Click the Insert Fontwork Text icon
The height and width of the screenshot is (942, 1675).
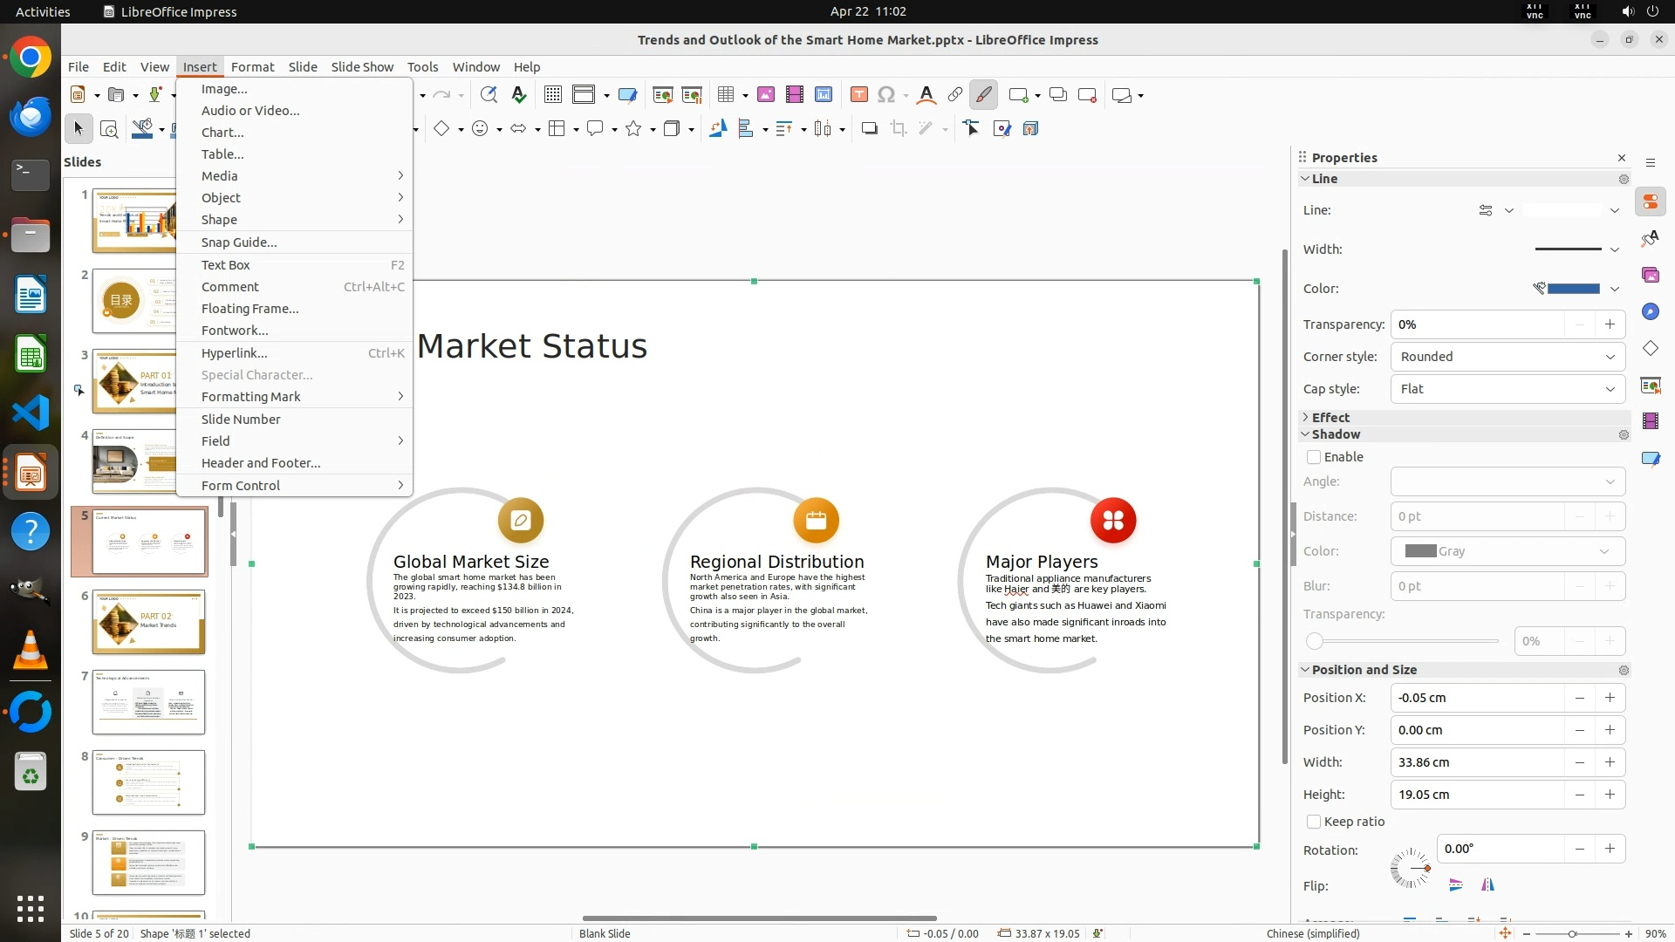click(x=926, y=95)
